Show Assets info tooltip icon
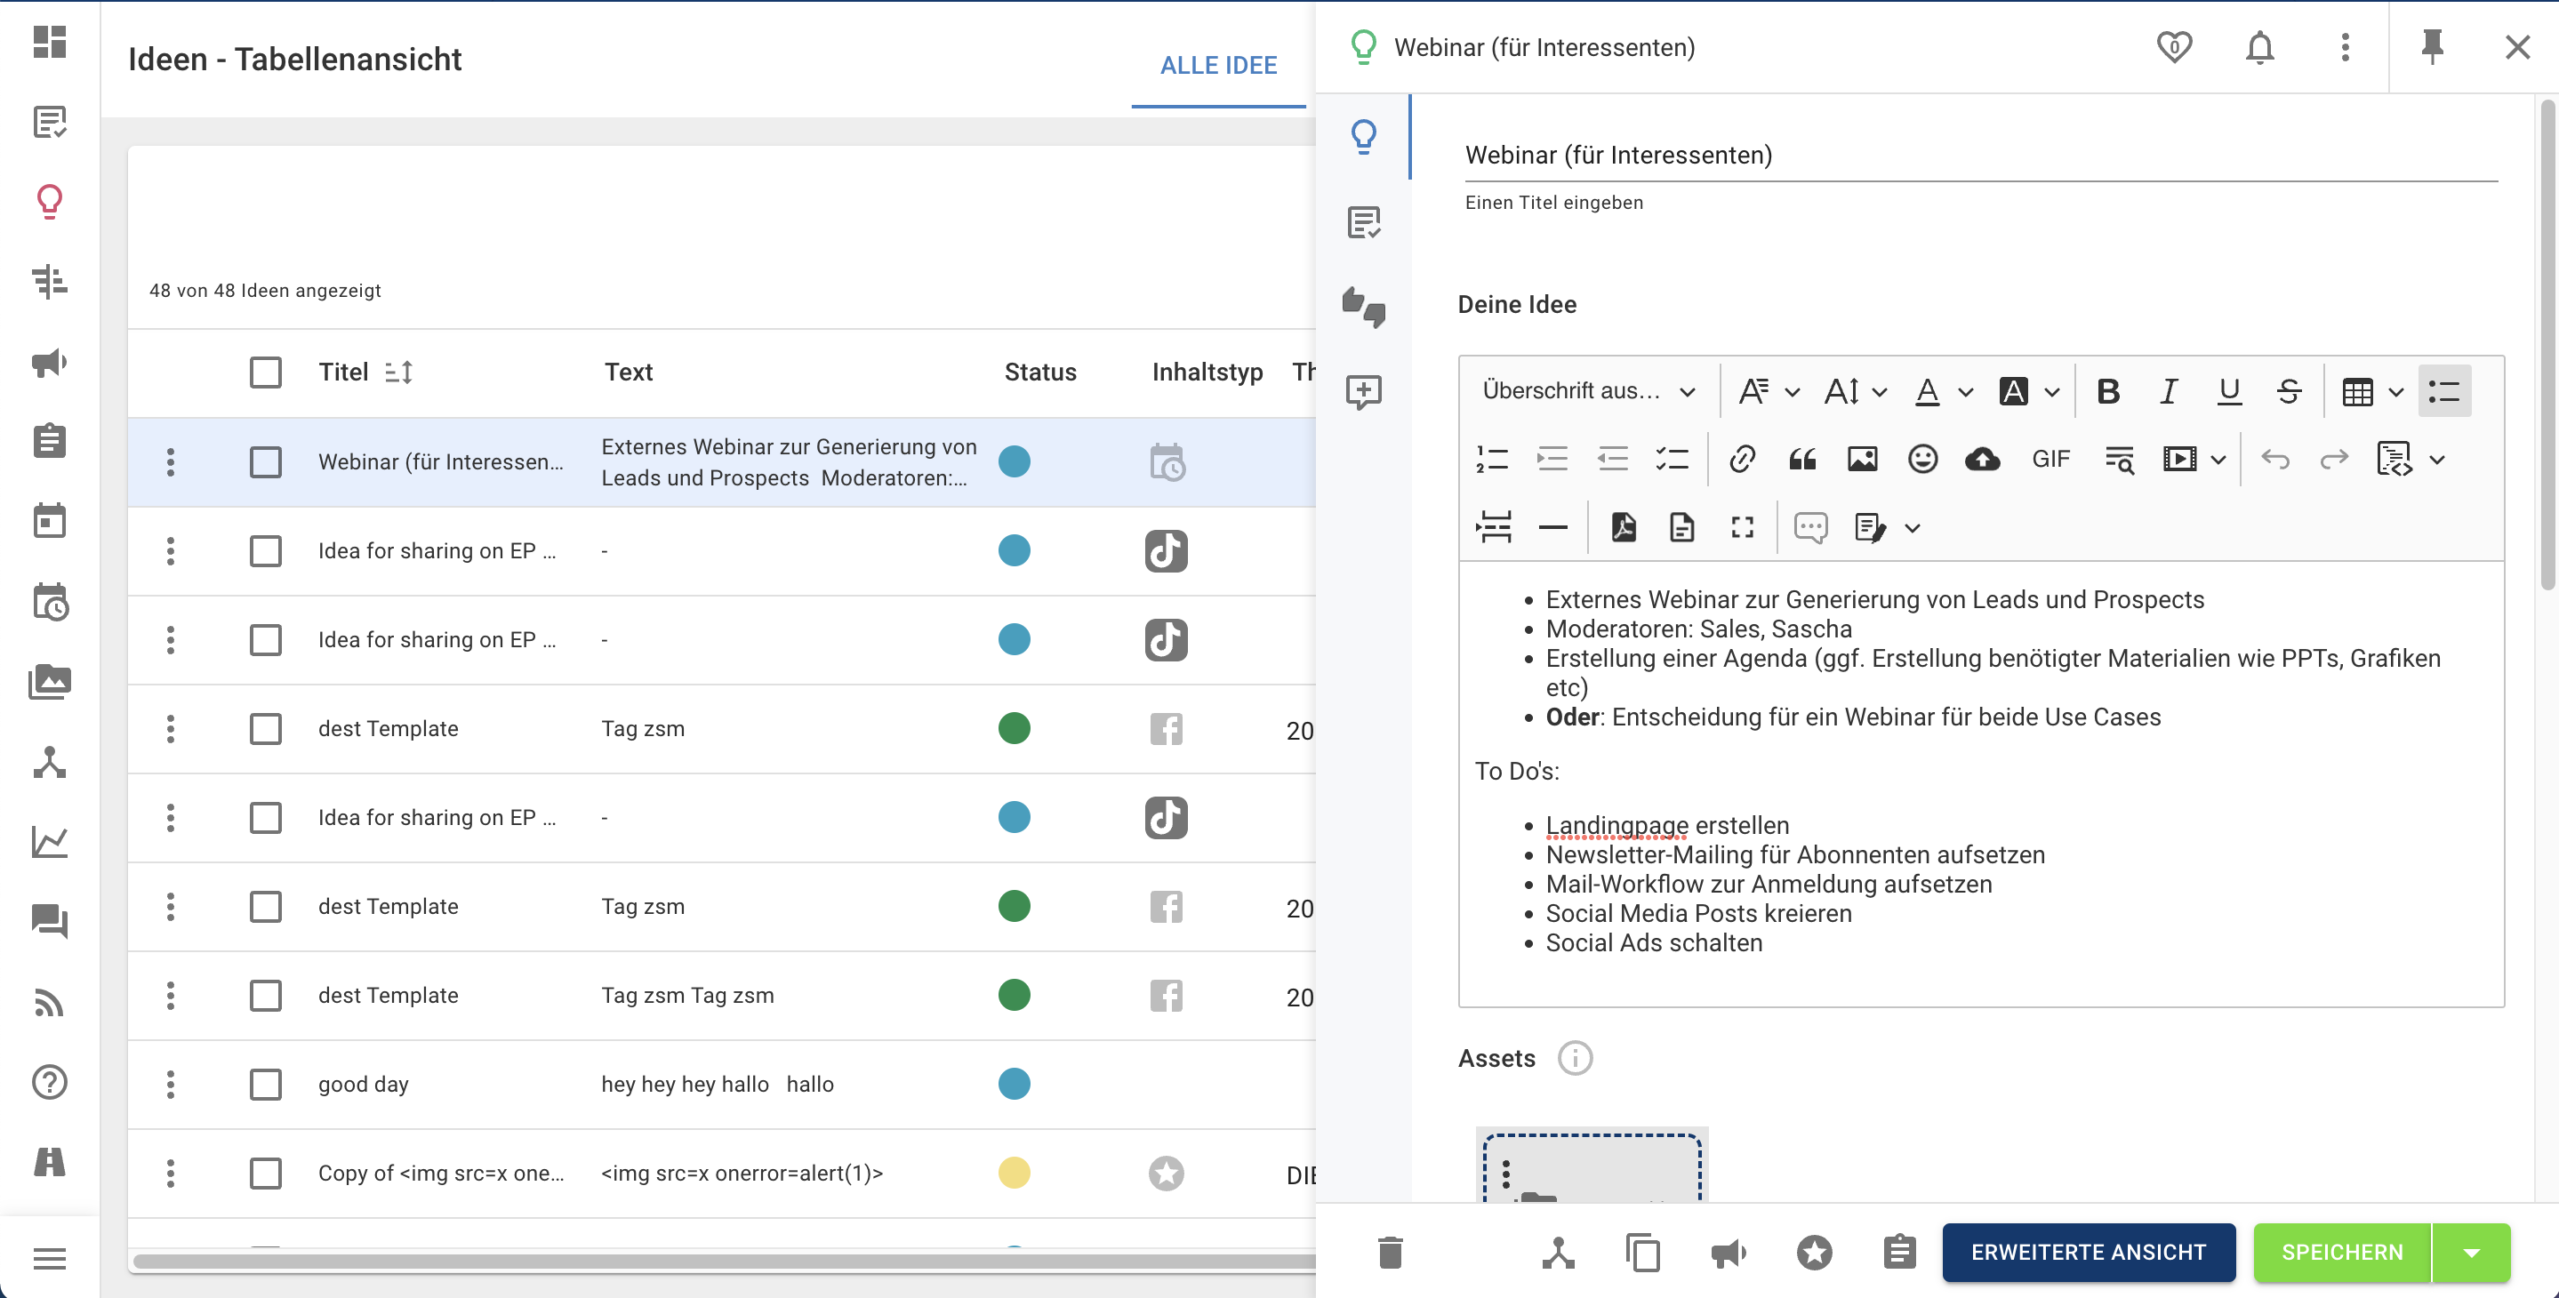Image resolution: width=2559 pixels, height=1298 pixels. 1575,1059
